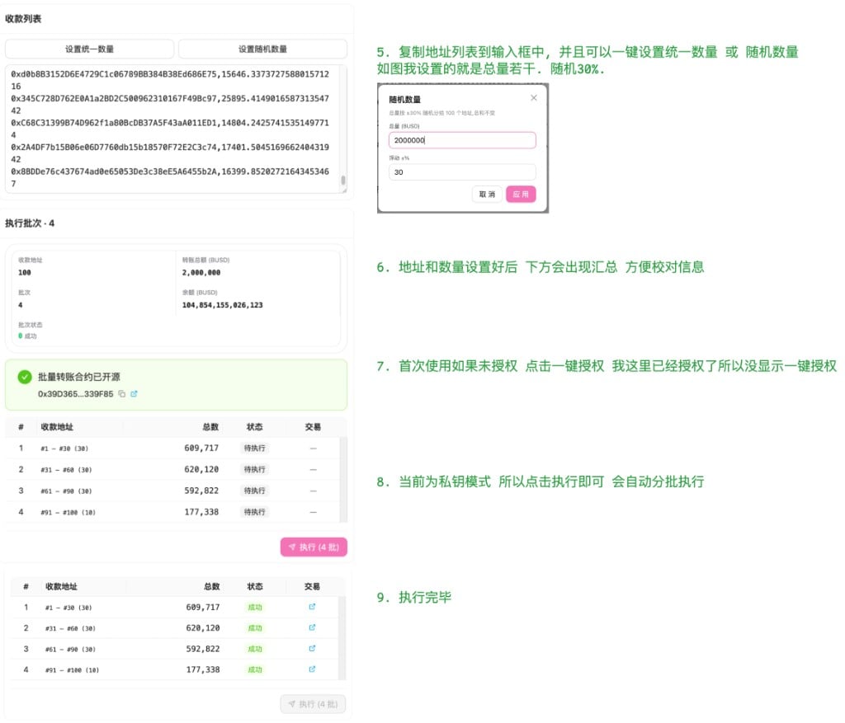The height and width of the screenshot is (723, 845).
Task: Click balance value 104,854,155,026,123
Action: click(222, 305)
